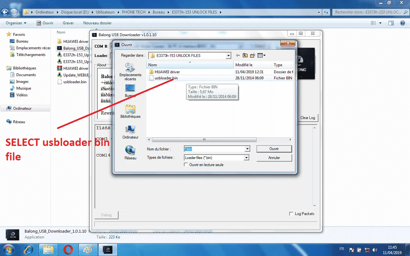Screen dimensions: 410x256
Task: Open Bibliothèques in the dialog places bar
Action: point(130,111)
